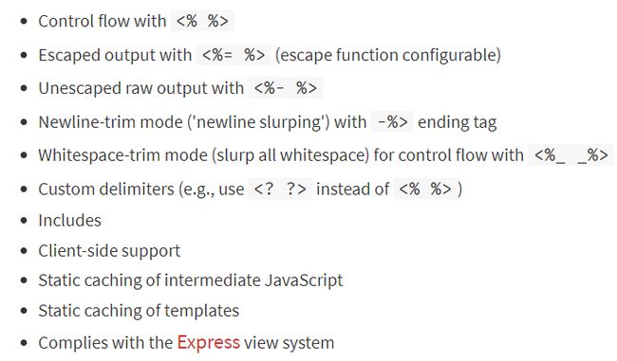Click the 'Control flow with' text
Viewport: 617px width, 361px height.
(103, 21)
